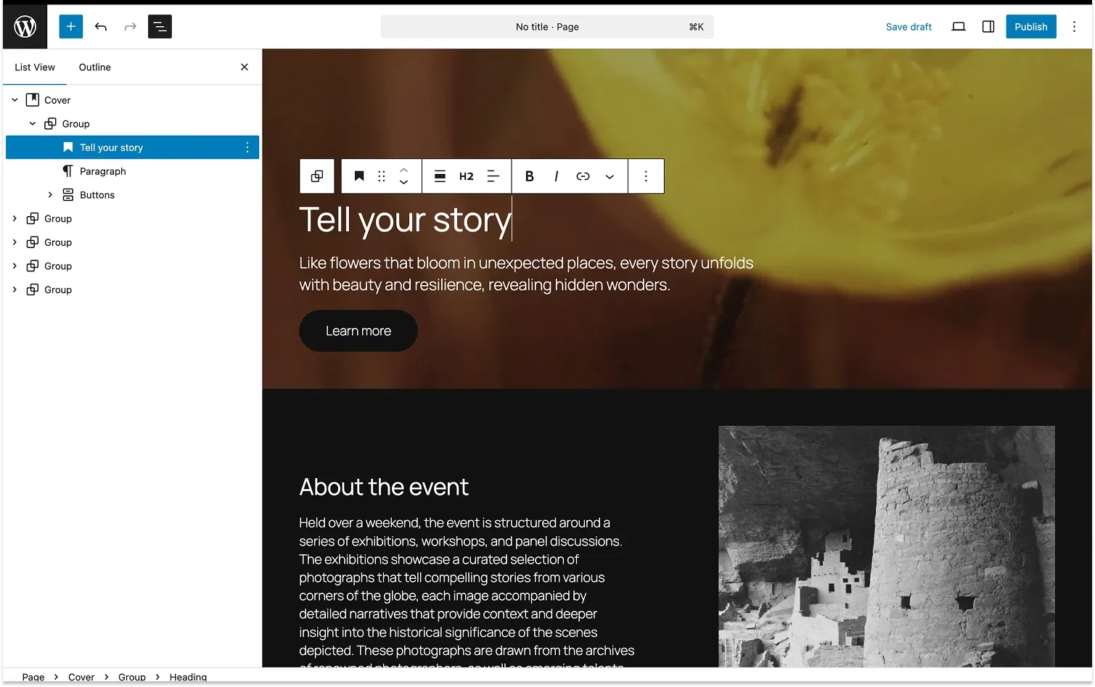Switch to the Outline tab
The width and height of the screenshot is (1095, 687).
click(x=94, y=67)
